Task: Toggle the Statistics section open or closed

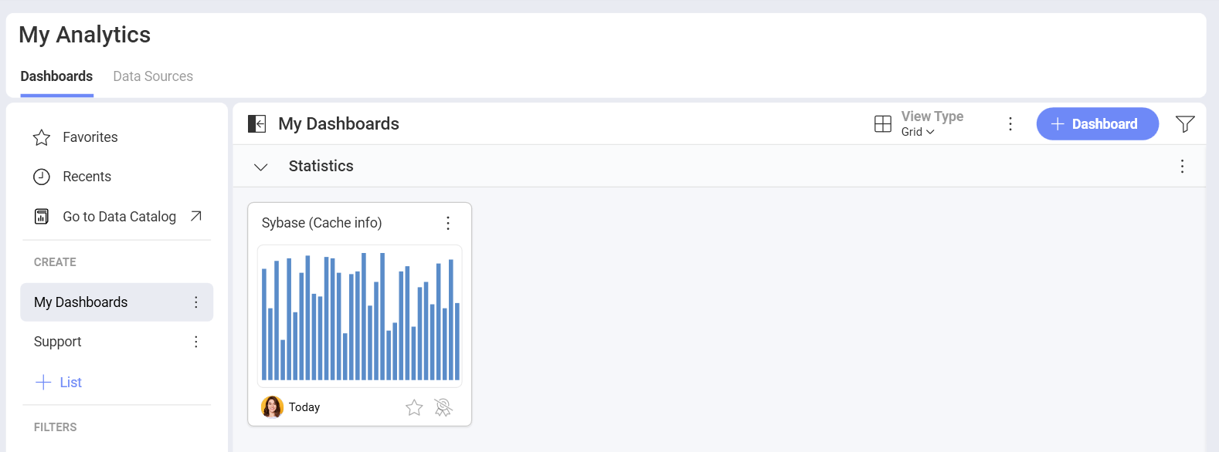Action: click(x=260, y=167)
